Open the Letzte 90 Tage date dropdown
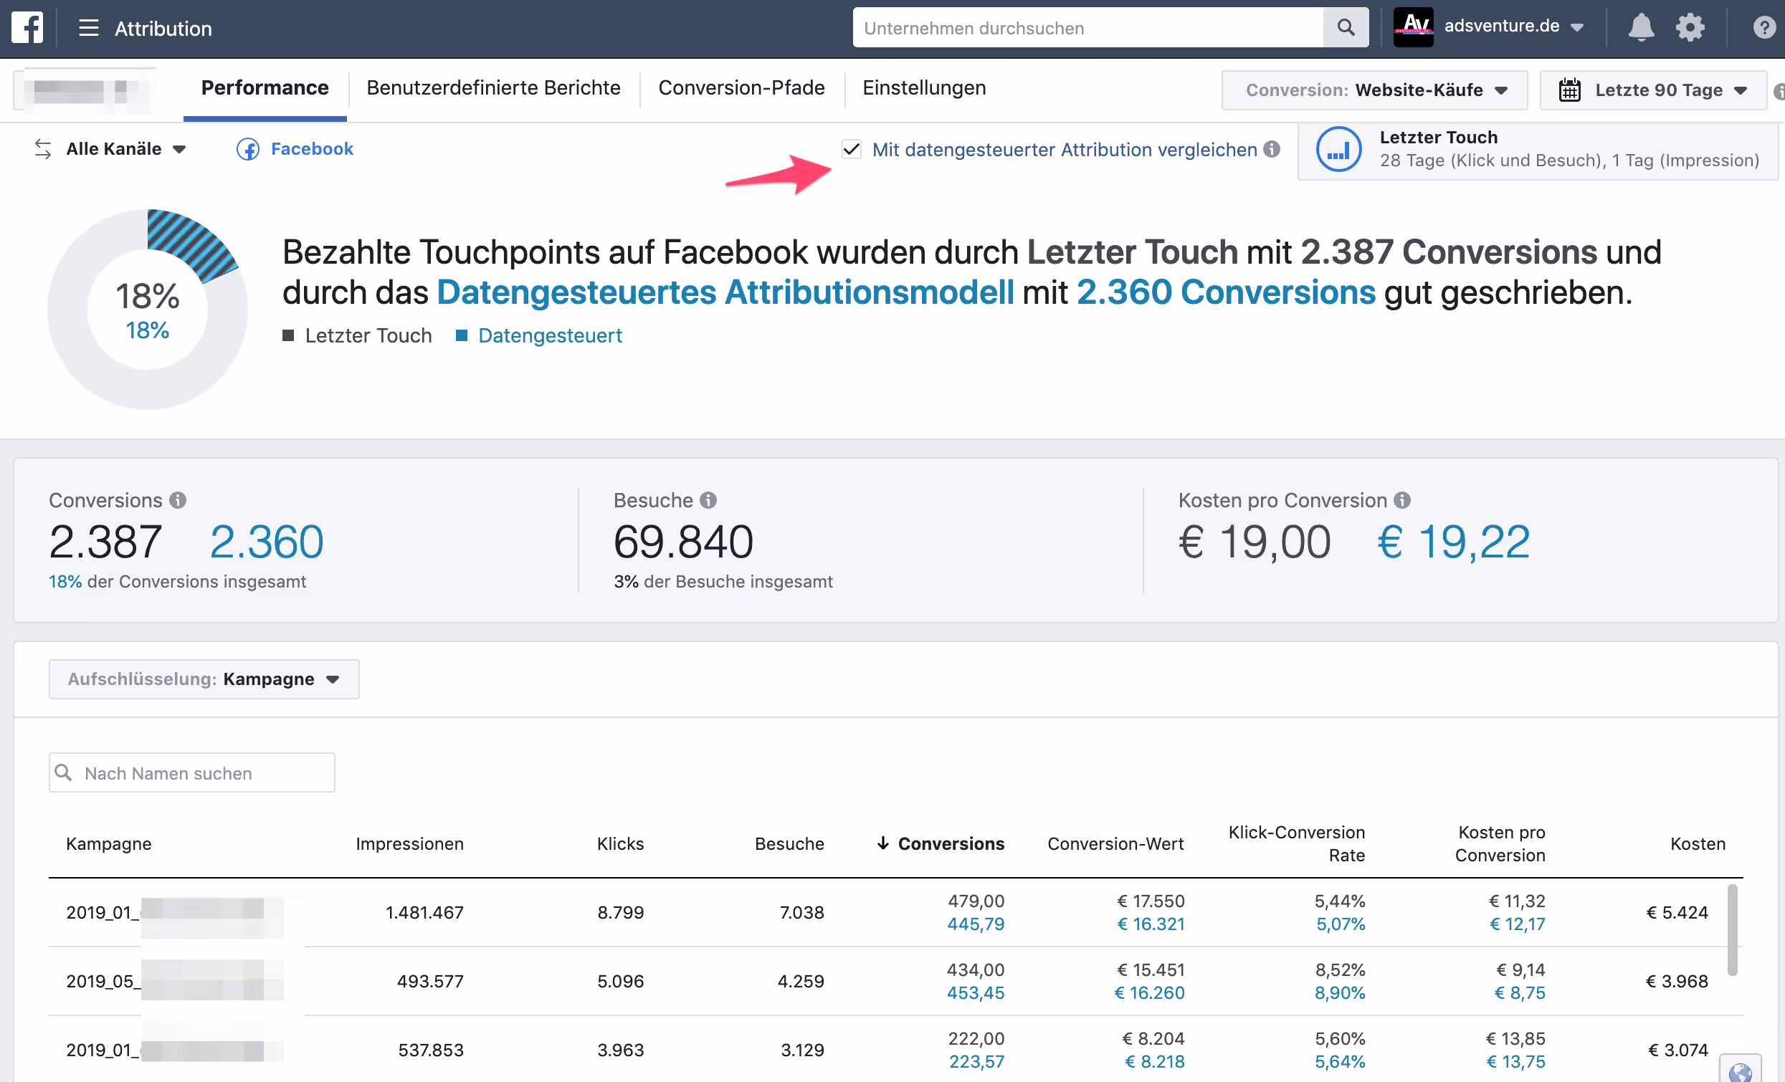The width and height of the screenshot is (1785, 1082). click(1653, 90)
